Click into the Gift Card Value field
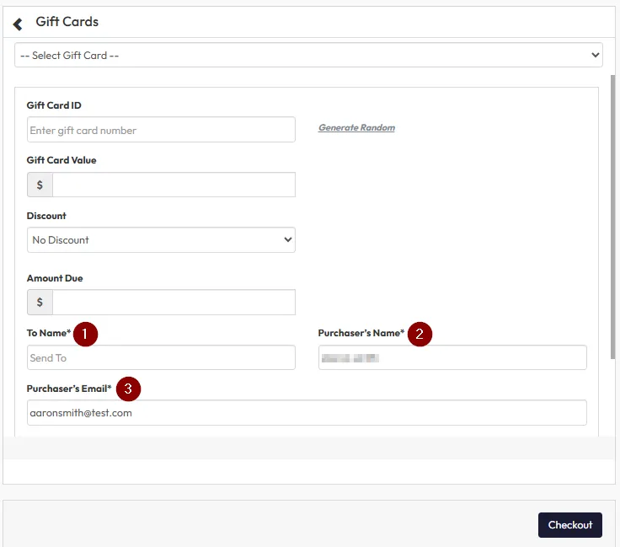 click(174, 185)
